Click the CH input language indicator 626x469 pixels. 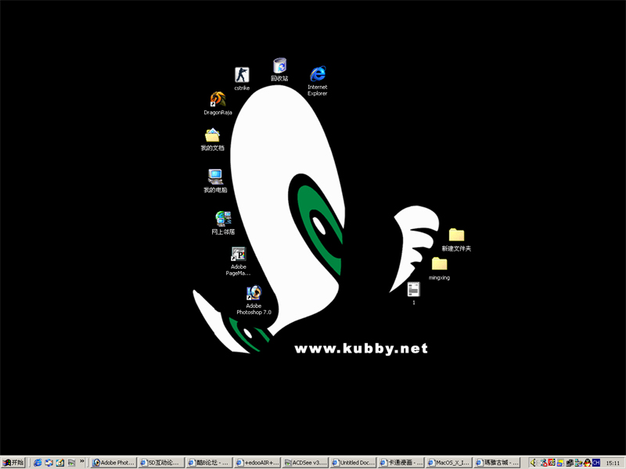[x=596, y=463]
